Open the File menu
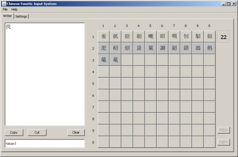 coord(5,9)
